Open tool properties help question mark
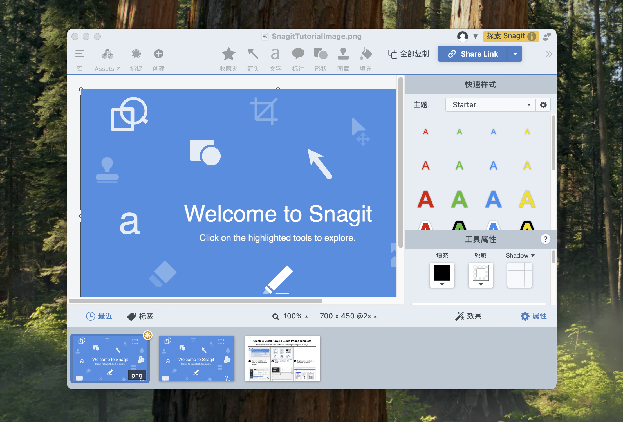Viewport: 623px width, 422px height. point(545,239)
